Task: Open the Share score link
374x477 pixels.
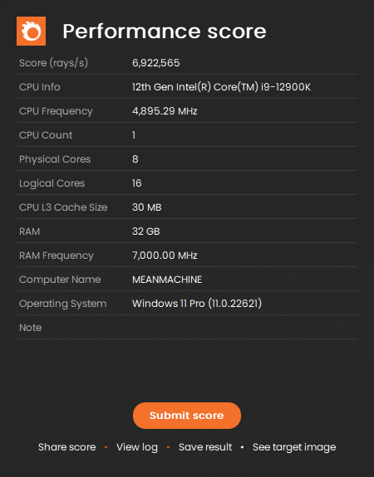Action: [67, 447]
